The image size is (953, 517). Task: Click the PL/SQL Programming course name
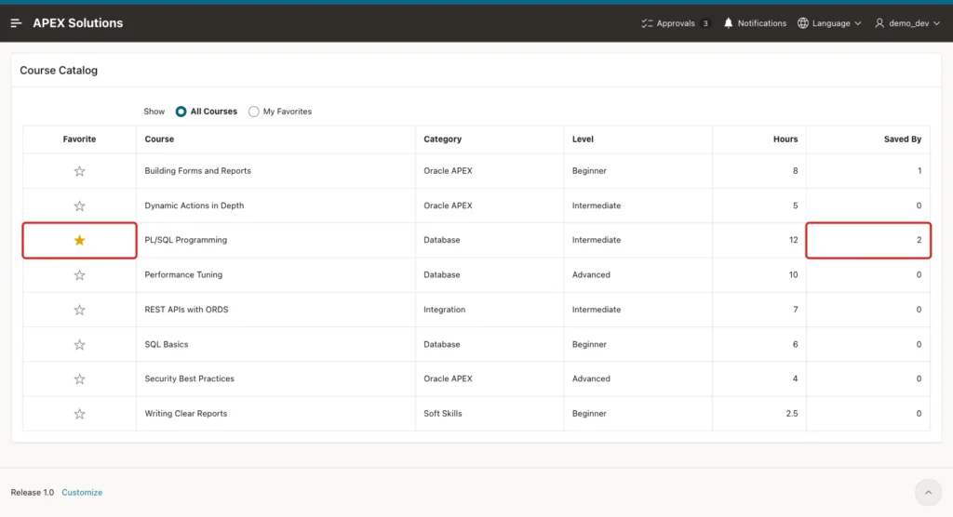pyautogui.click(x=185, y=240)
